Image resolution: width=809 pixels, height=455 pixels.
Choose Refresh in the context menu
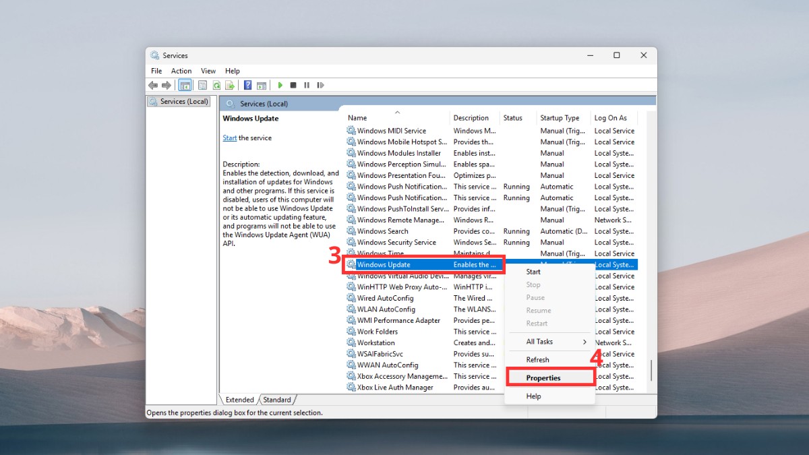(549, 360)
